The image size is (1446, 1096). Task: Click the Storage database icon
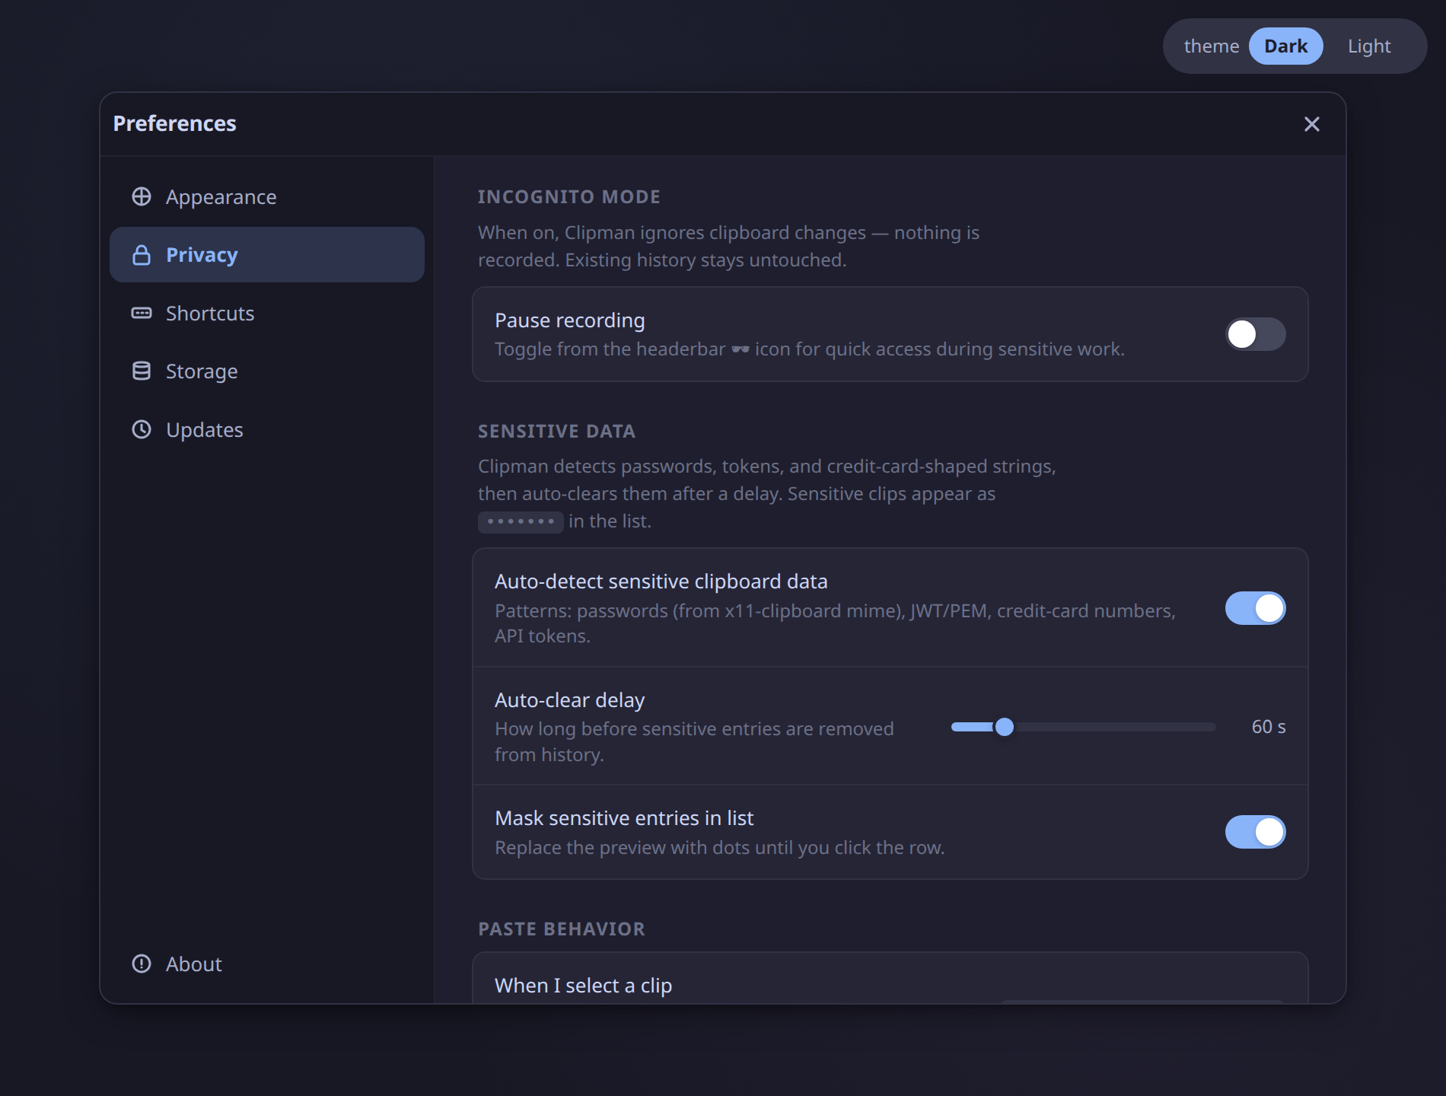[142, 371]
